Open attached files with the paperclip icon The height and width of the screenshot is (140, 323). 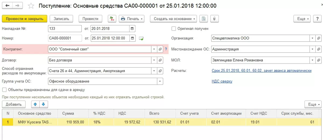tap(215, 19)
